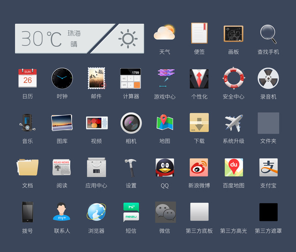
Task: Launch the 支付宝 Alipay icon
Action: (268, 168)
